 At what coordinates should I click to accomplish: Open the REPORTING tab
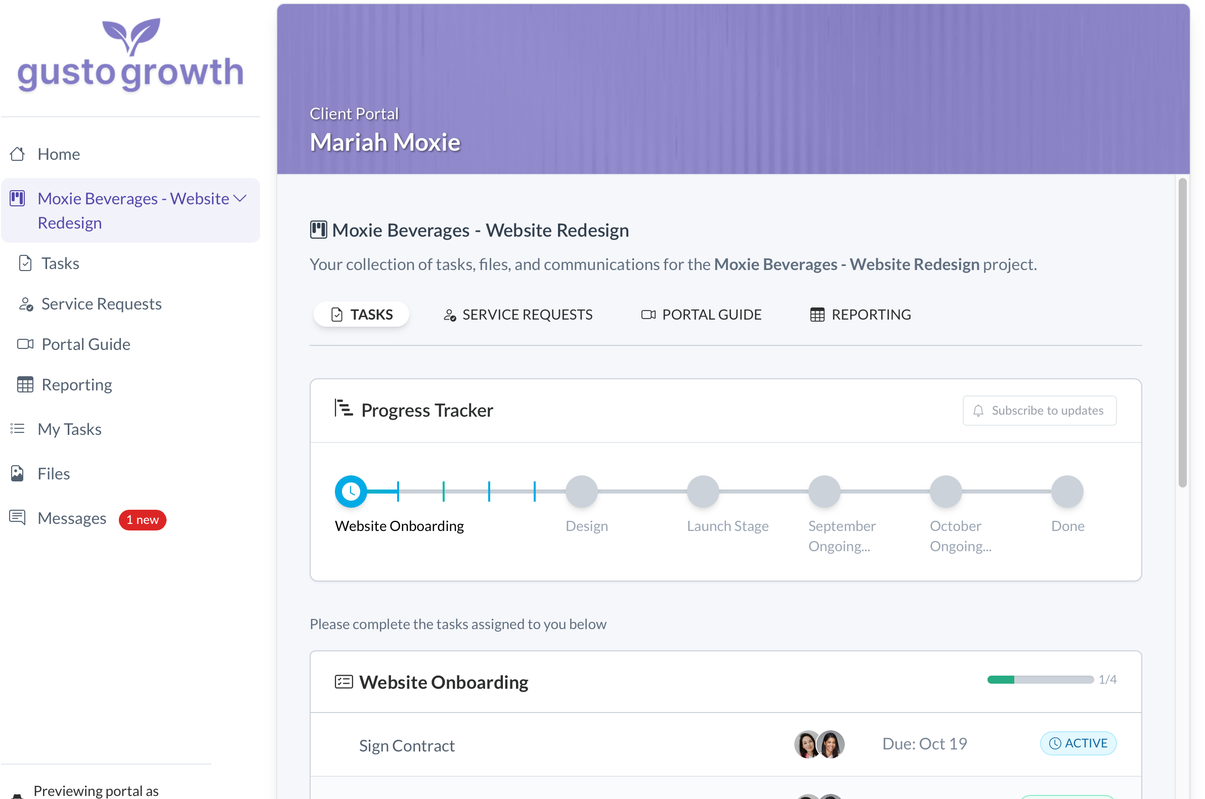[x=860, y=315]
